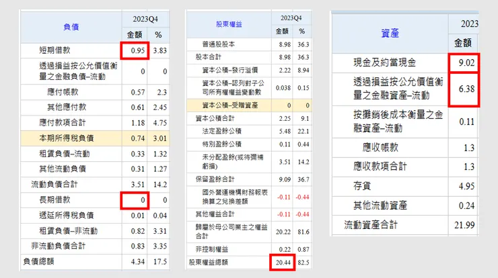Screen dimensions: 498x278
Task: Select the 4.34 amount for 負債總額
Action: 138,262
